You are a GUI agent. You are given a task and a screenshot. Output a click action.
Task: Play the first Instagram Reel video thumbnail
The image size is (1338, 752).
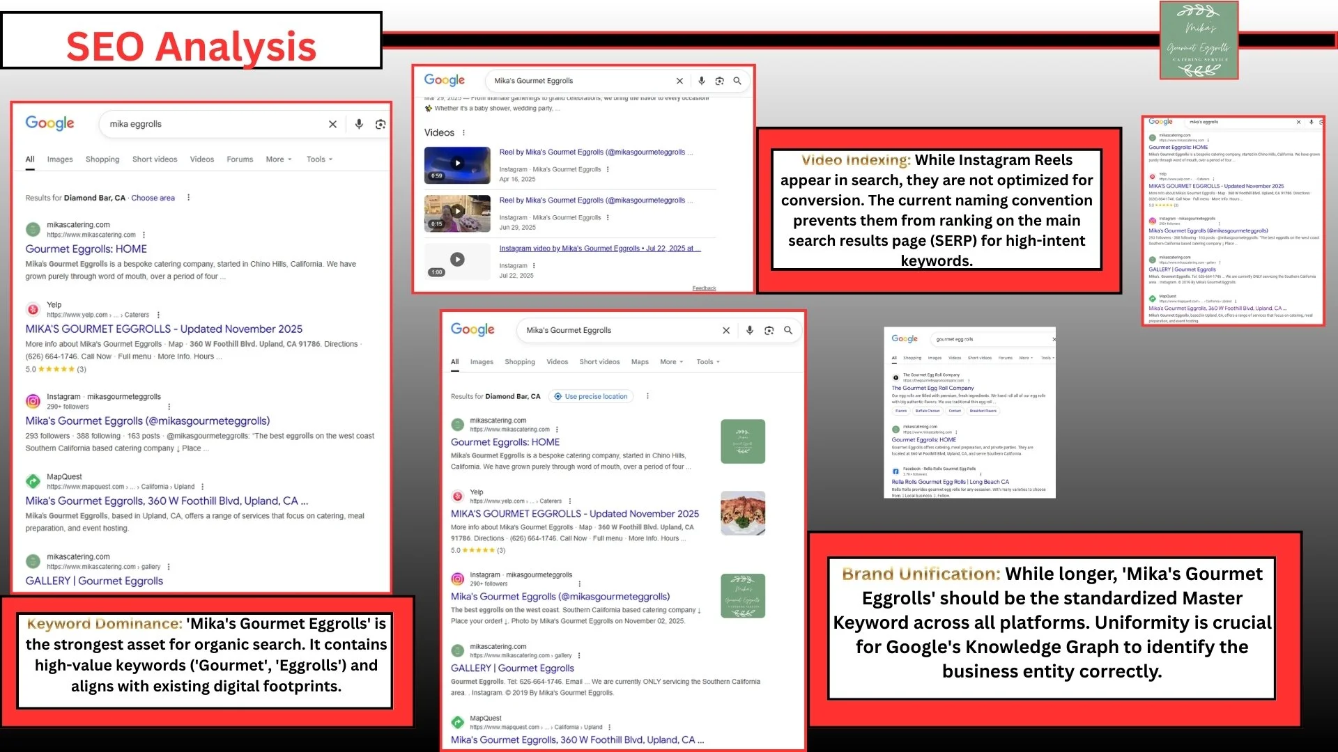point(457,164)
